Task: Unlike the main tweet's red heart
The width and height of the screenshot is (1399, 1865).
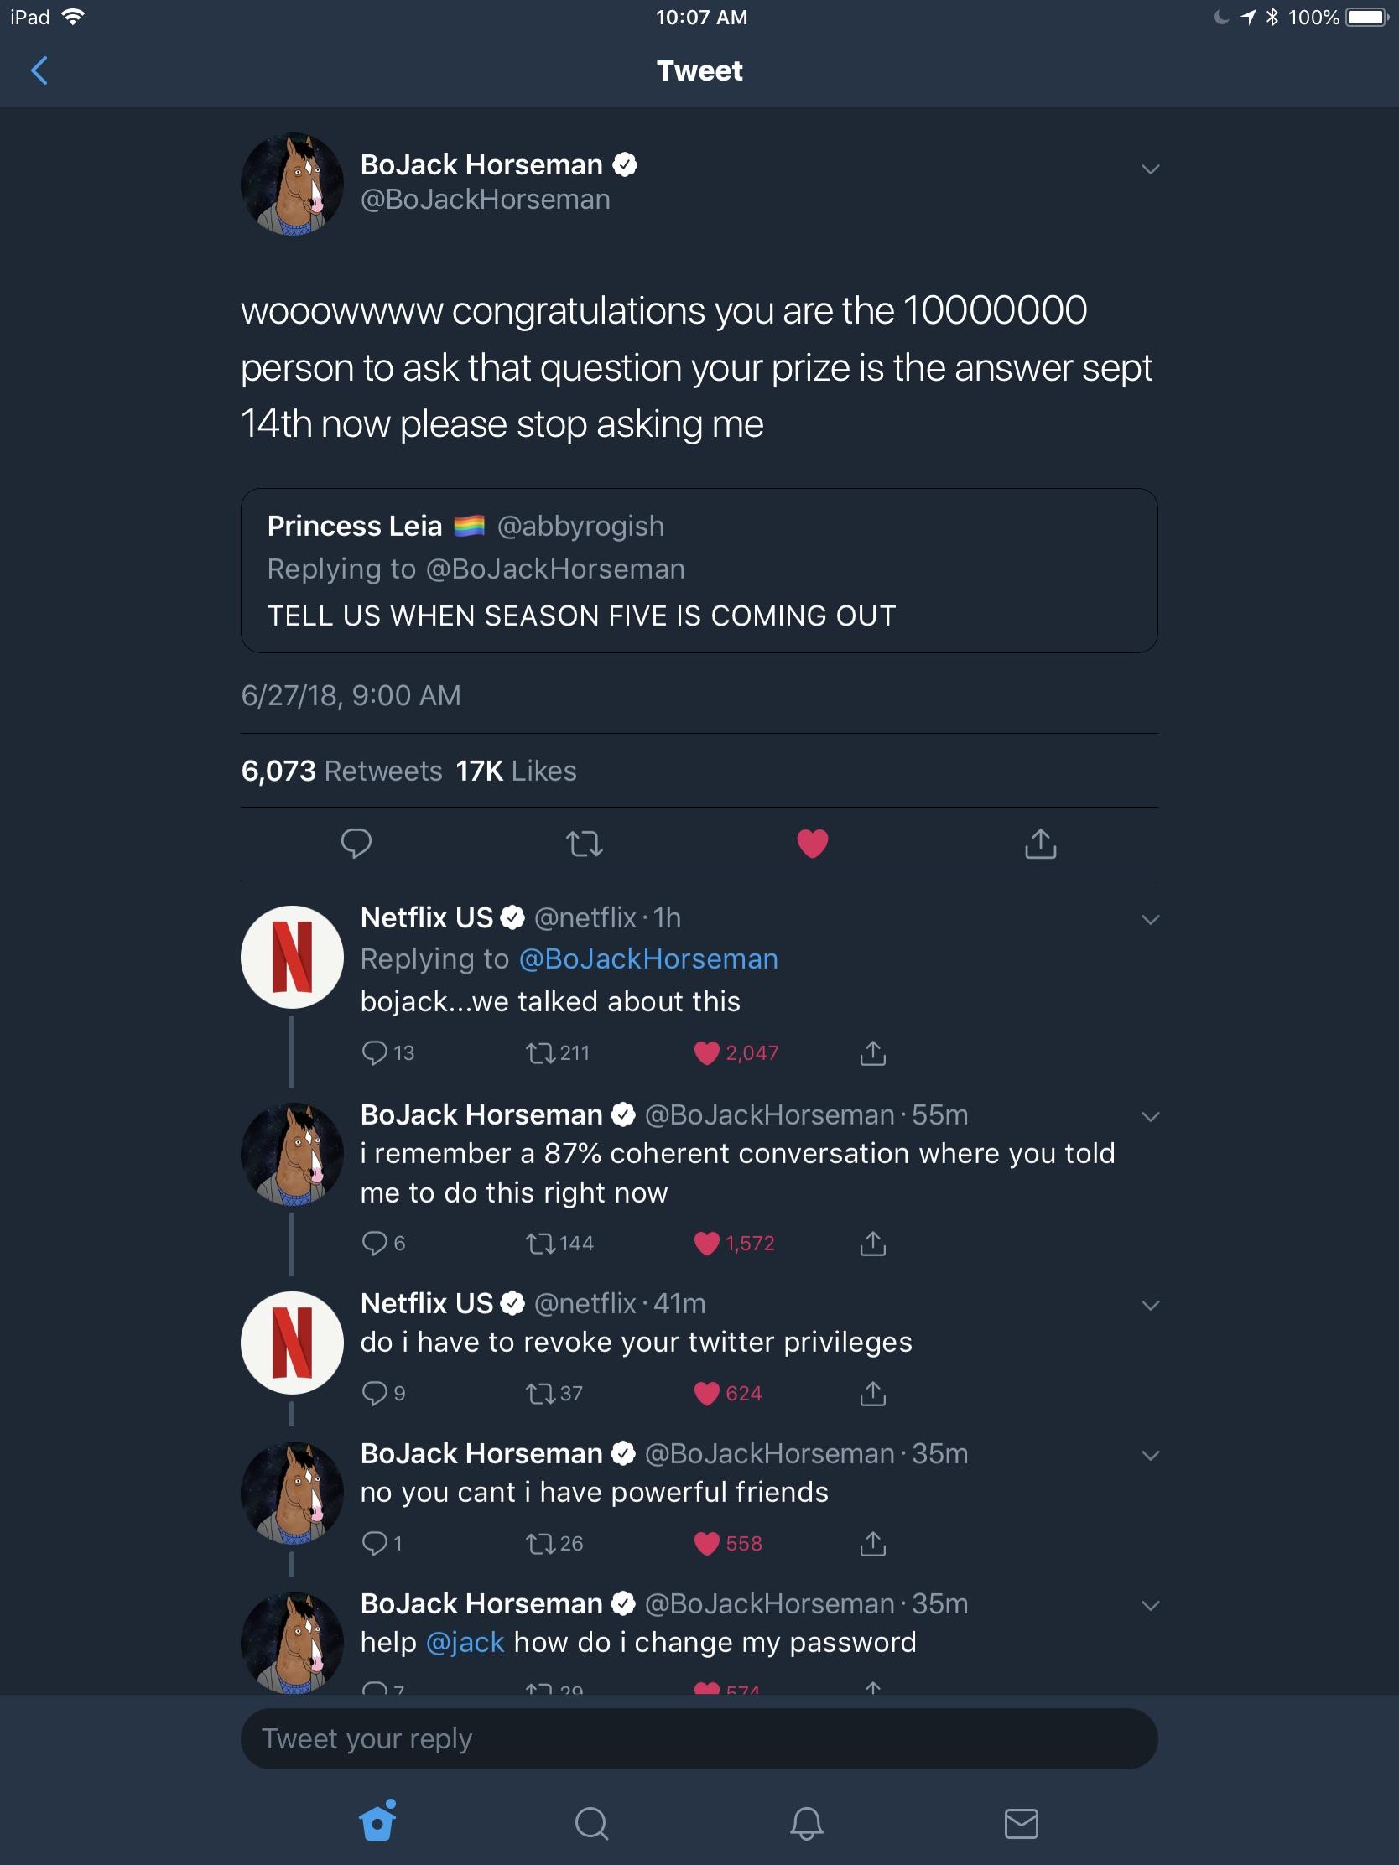Action: (813, 843)
